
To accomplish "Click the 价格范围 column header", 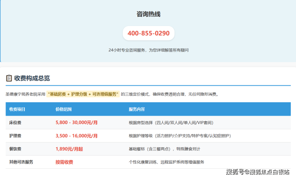I will [64, 109].
